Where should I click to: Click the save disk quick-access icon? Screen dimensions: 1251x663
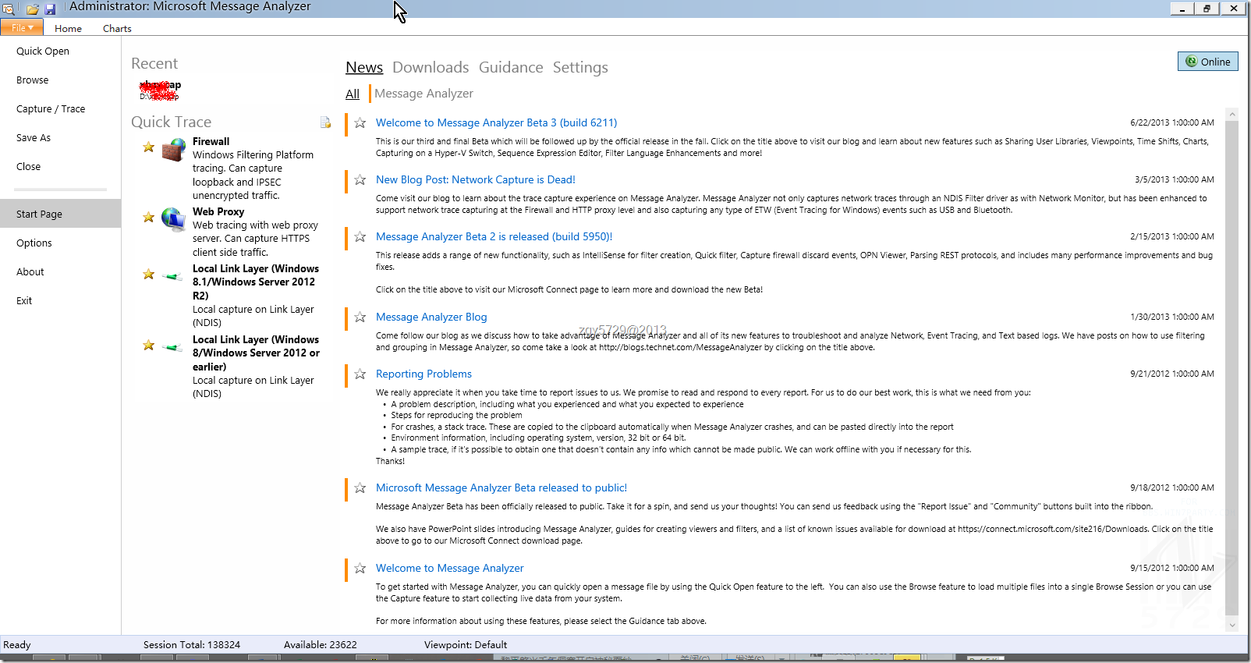click(x=50, y=9)
